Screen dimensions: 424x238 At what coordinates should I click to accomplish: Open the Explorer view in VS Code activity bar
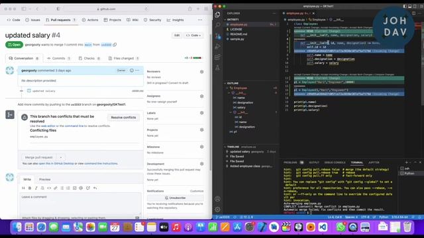[217, 15]
